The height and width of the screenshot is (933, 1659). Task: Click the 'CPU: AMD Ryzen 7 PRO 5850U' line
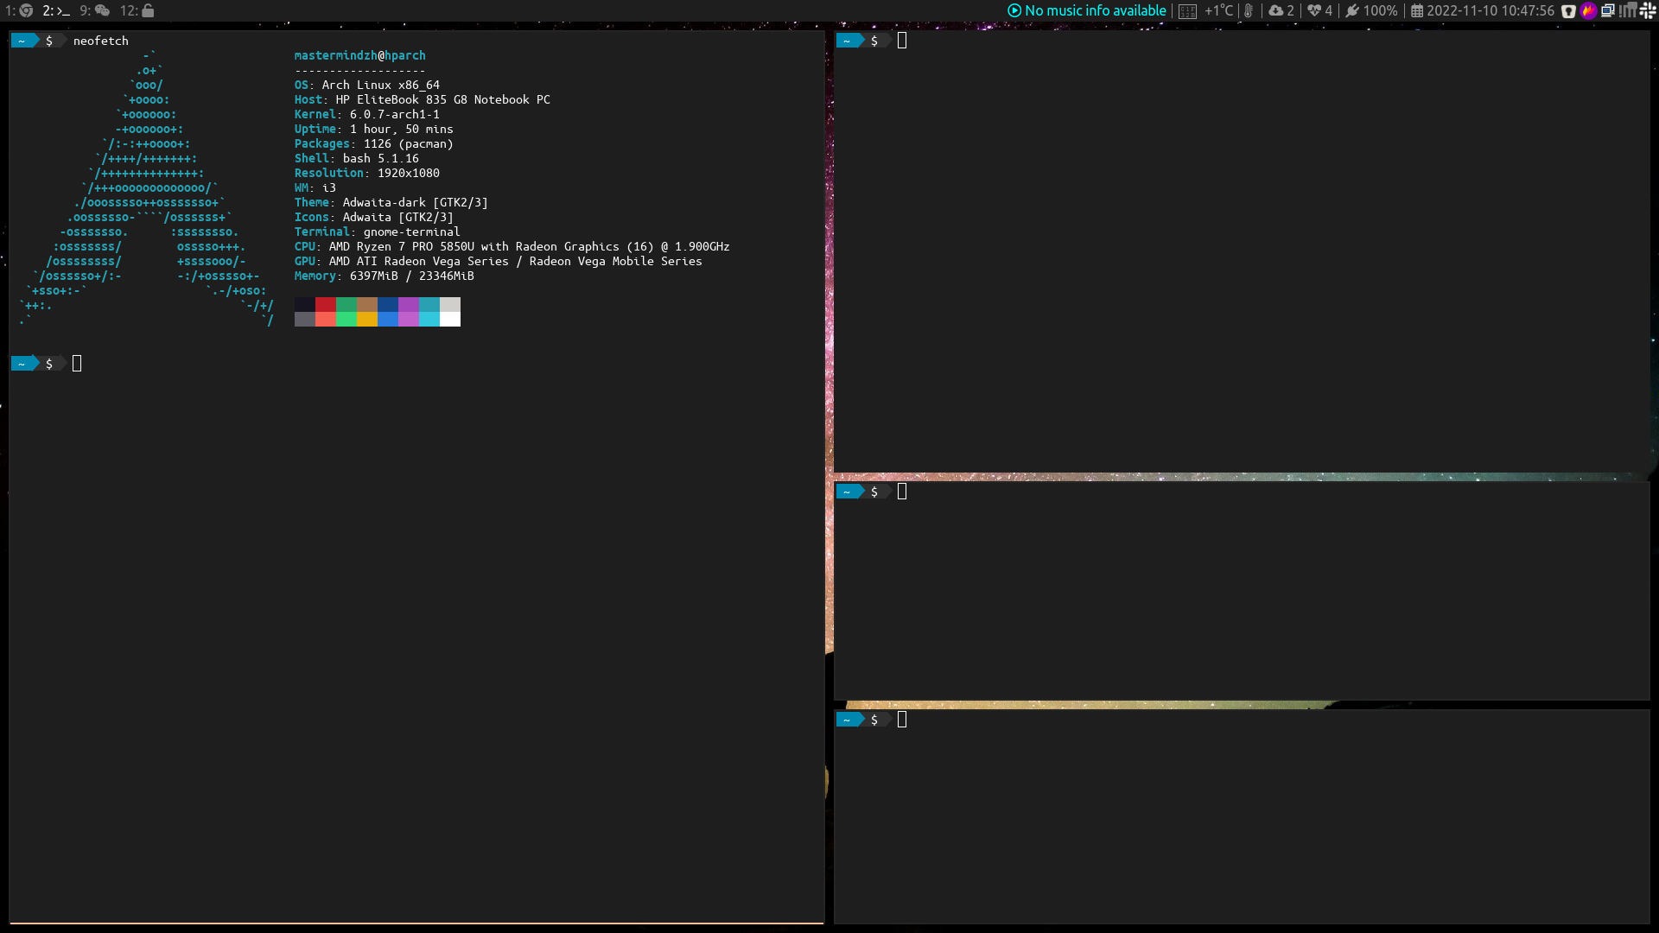512,246
